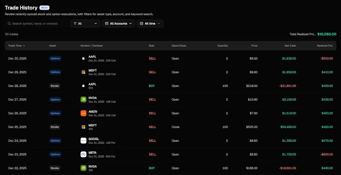Click the NVIDIA logo in Dec 27 row
The width and height of the screenshot is (341, 175).
[x=83, y=99]
